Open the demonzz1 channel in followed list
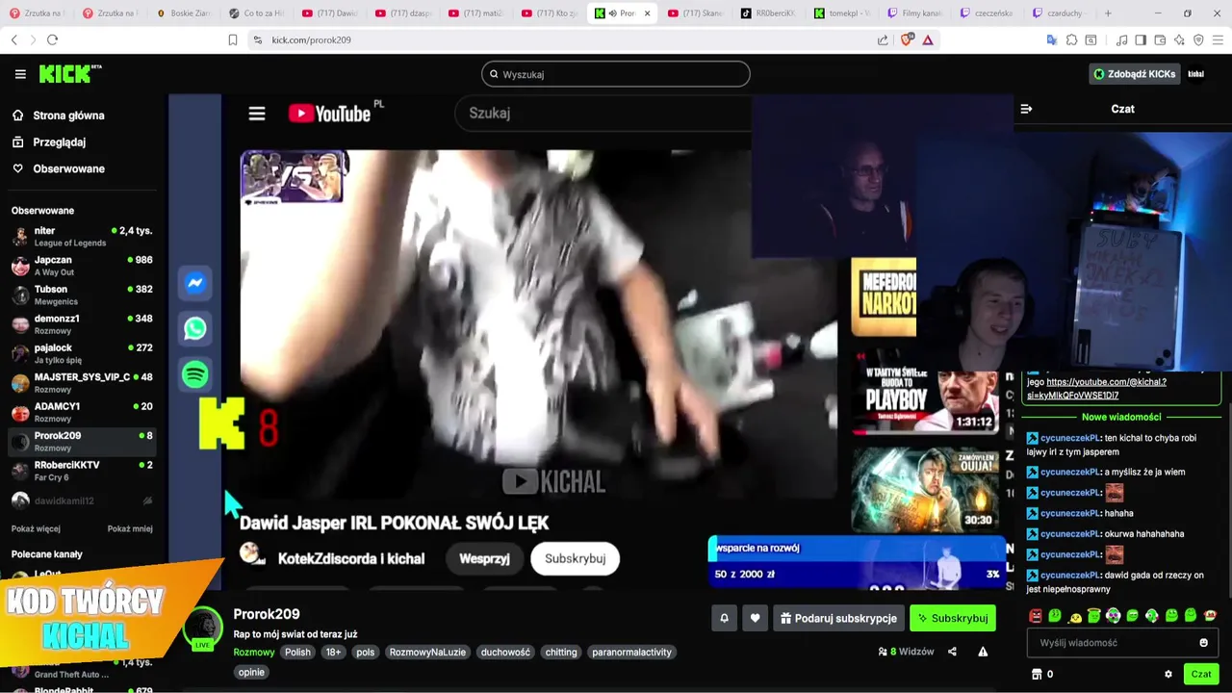Screen dimensions: 1232x693 (x=82, y=324)
